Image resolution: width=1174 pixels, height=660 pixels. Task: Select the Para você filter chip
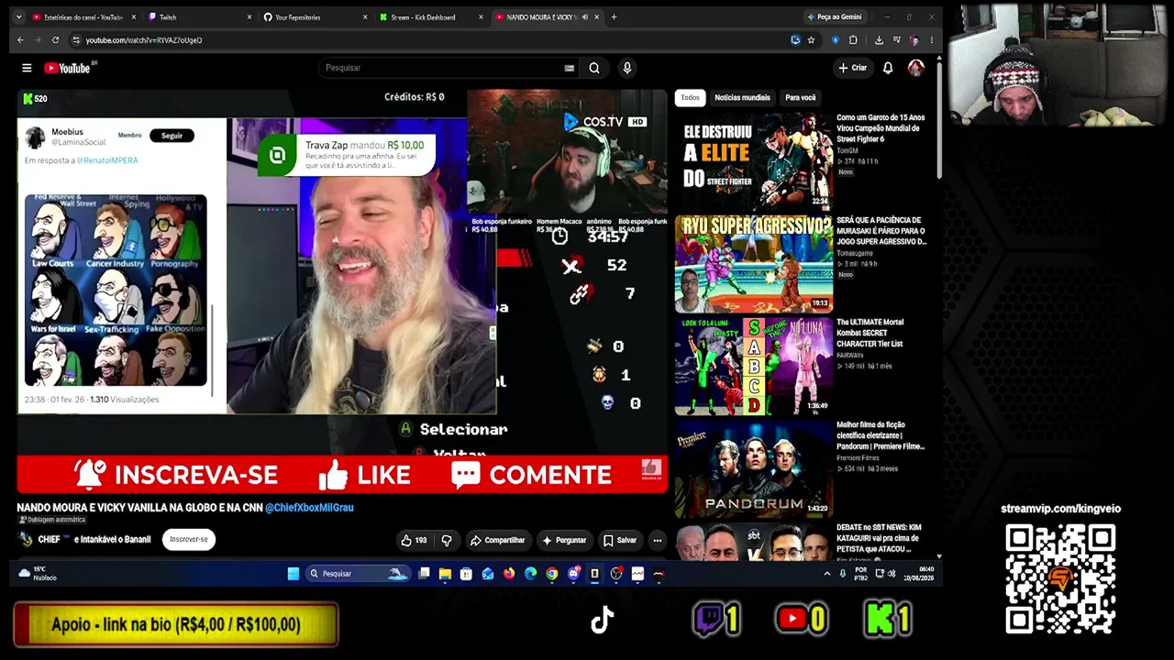800,98
